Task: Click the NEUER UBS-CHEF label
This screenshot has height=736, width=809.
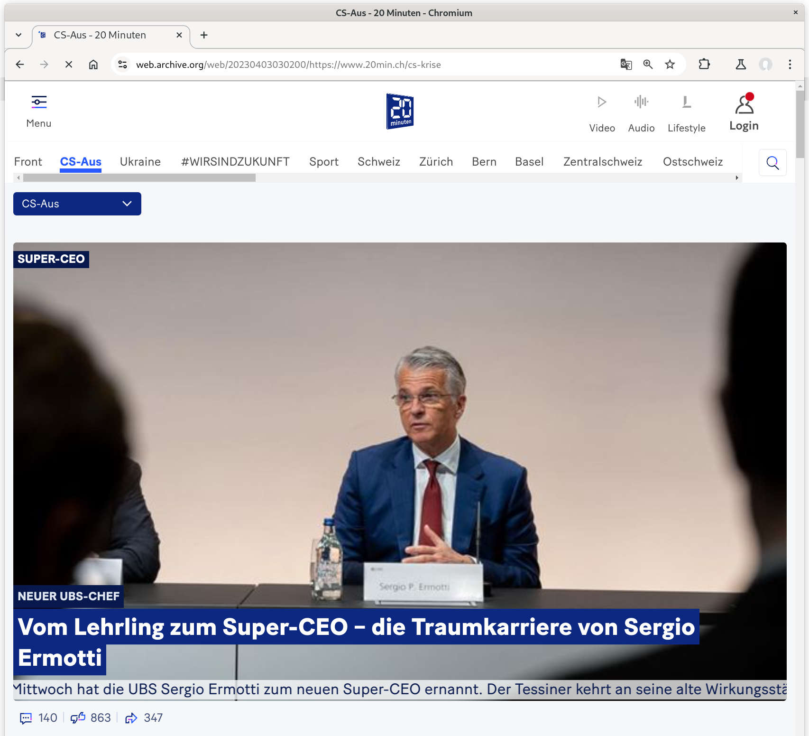Action: [x=68, y=596]
